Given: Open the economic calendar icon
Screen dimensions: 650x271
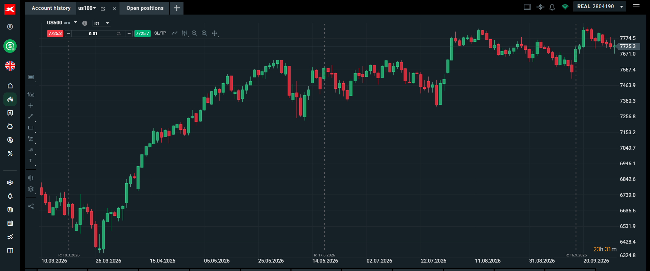Looking at the screenshot, I should pyautogui.click(x=10, y=223).
